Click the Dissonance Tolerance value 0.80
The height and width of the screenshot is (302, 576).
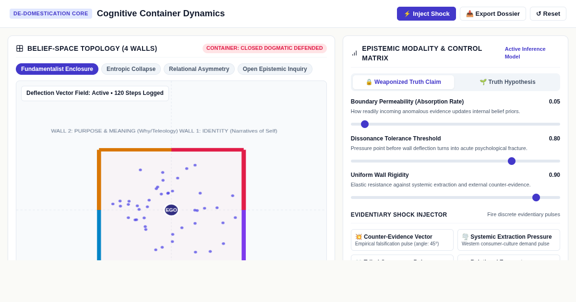tap(554, 139)
